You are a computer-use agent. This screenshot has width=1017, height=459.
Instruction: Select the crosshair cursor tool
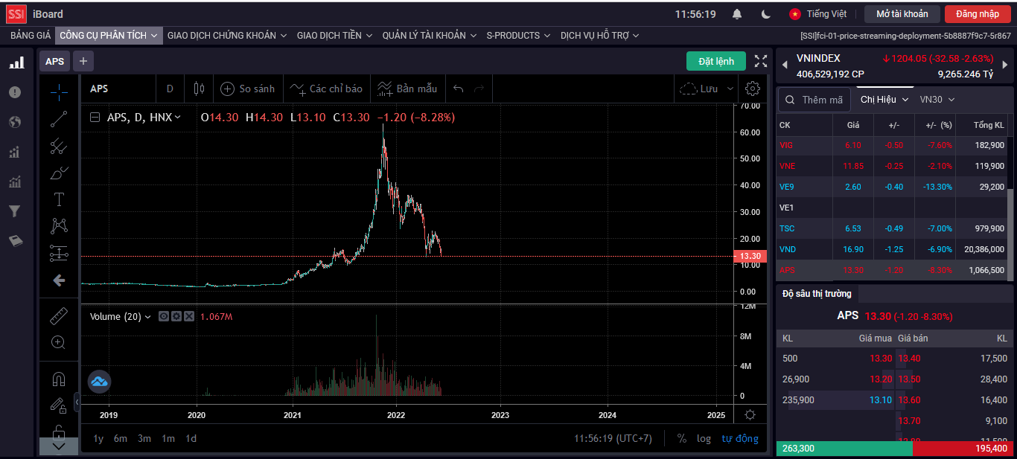coord(59,92)
